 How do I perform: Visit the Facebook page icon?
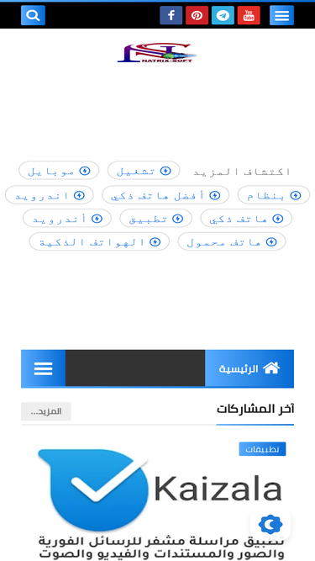pos(171,15)
